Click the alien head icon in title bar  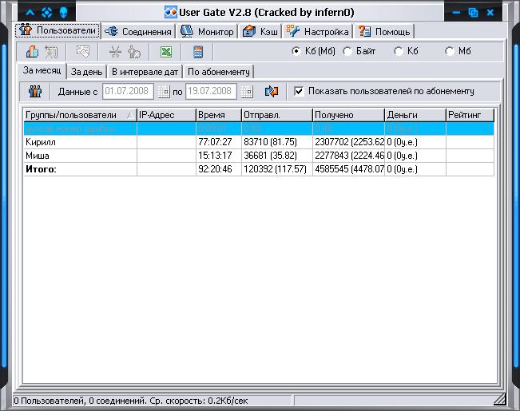64,13
